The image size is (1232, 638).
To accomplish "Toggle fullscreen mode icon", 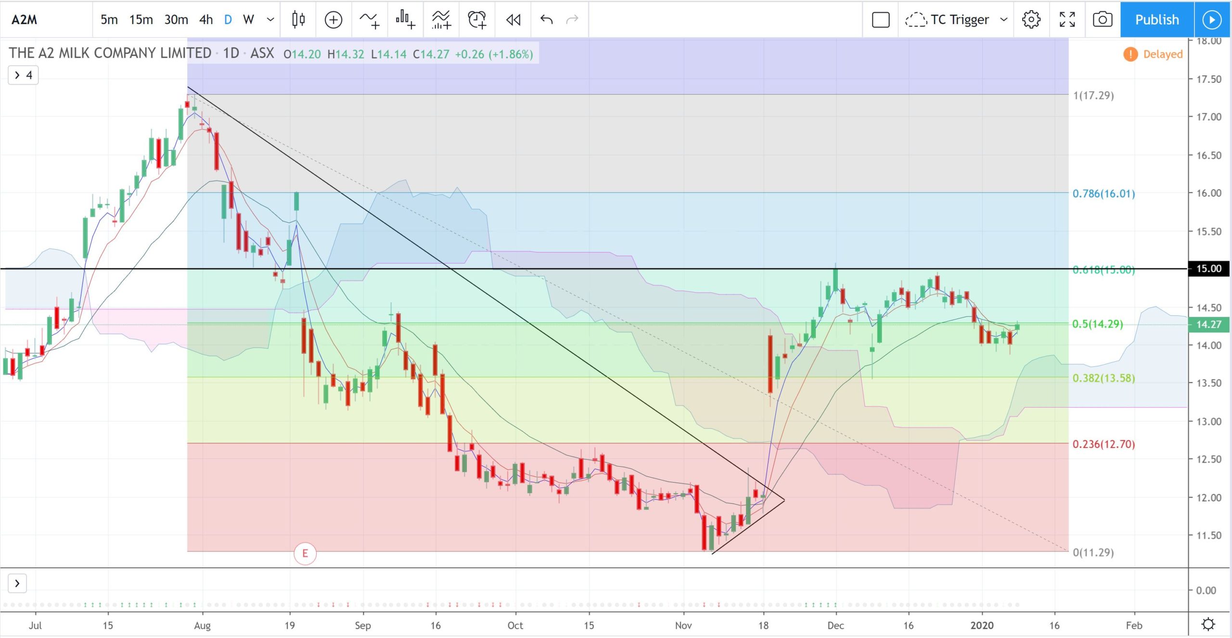I will 1067,20.
